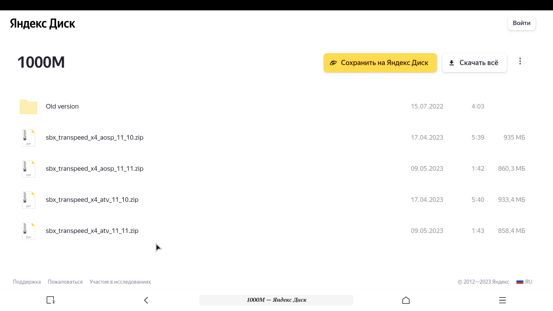The width and height of the screenshot is (553, 311).
Task: Click zip icon of sbx_transpeed_x4_atv_11_10.zip
Action: click(x=29, y=200)
